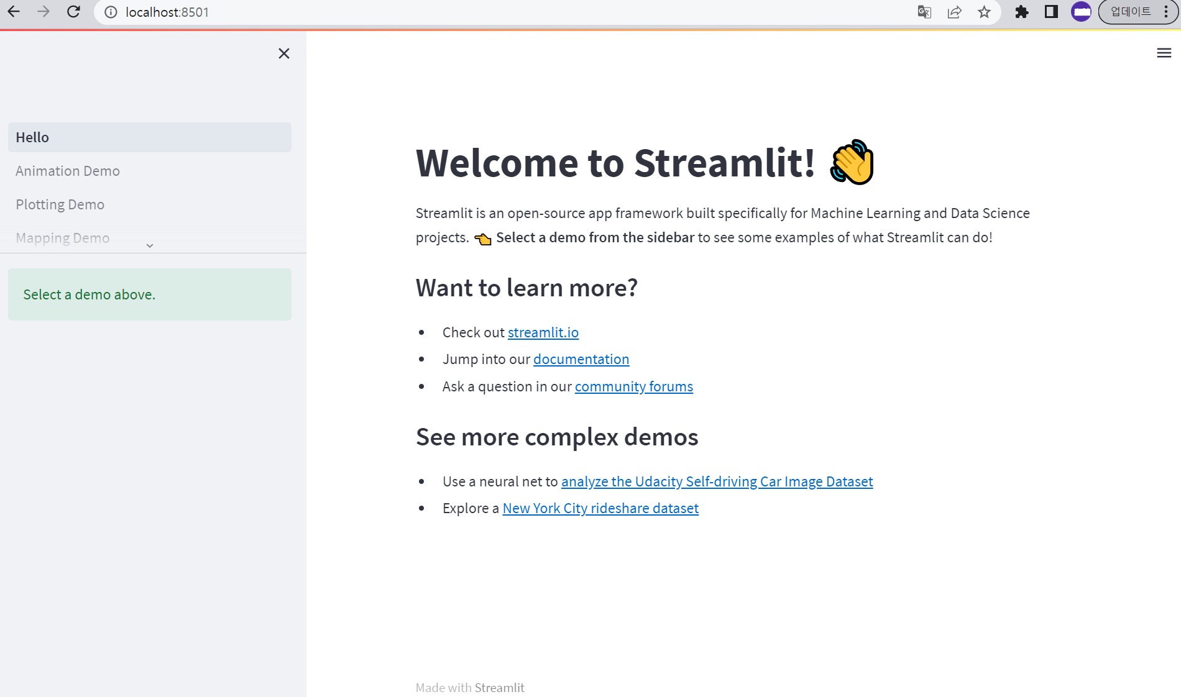Open New York City rideshare dataset link

[600, 508]
